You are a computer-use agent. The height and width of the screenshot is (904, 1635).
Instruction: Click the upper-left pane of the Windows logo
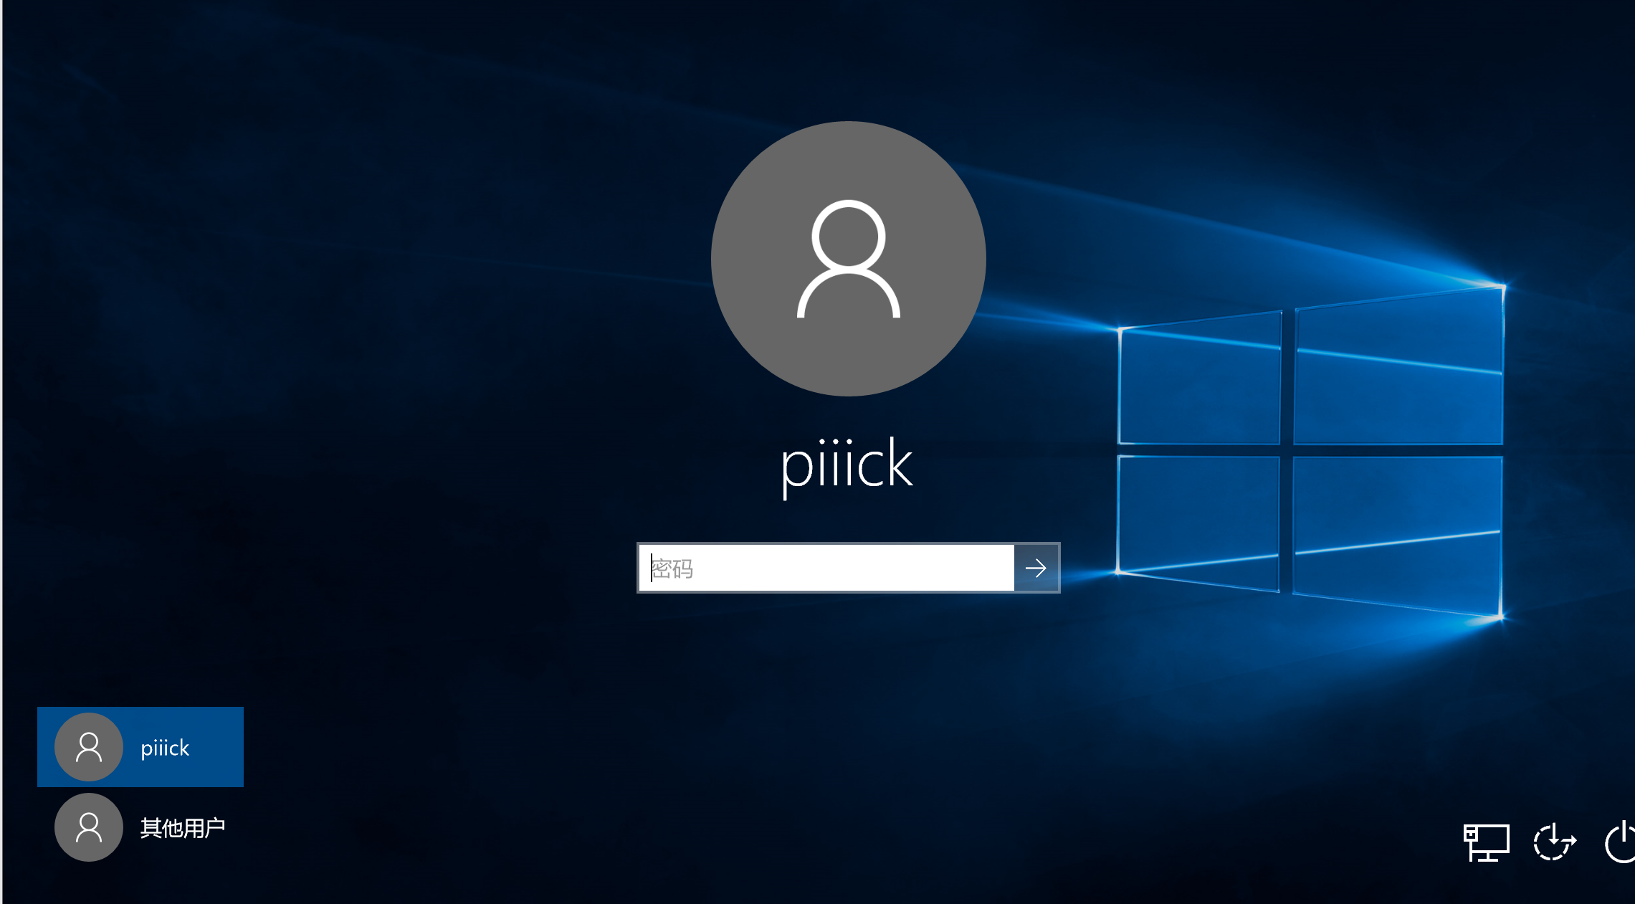[1200, 384]
